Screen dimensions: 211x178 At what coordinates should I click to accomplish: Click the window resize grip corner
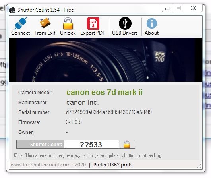pos(199,166)
